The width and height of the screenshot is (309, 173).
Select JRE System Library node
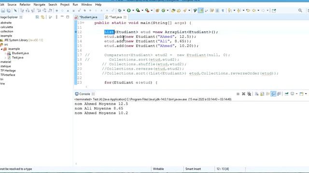22,40
